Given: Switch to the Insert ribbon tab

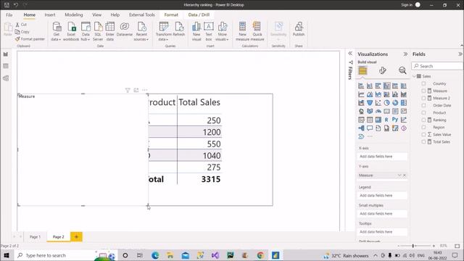Looking at the screenshot, I should [x=50, y=14].
